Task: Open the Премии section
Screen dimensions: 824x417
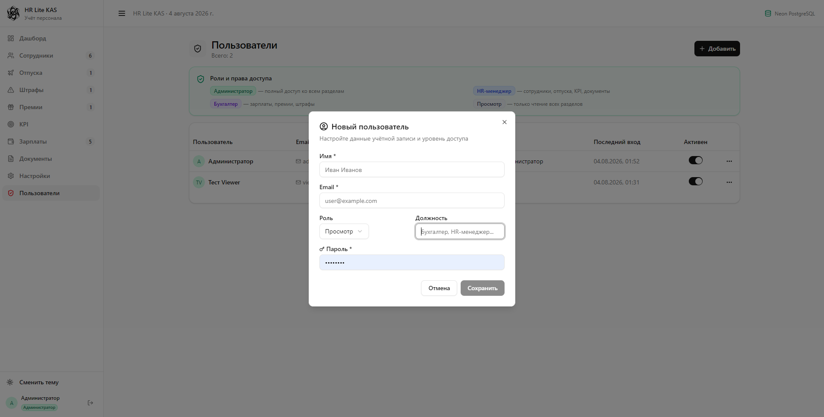Action: point(51,107)
